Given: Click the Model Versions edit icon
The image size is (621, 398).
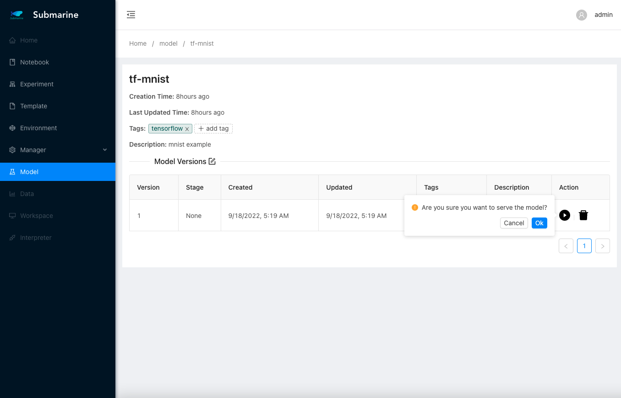Looking at the screenshot, I should [212, 161].
